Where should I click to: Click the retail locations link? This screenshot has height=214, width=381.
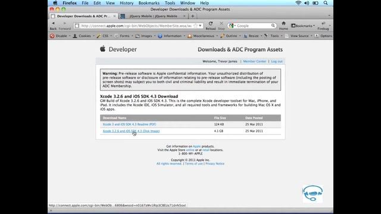point(206,150)
